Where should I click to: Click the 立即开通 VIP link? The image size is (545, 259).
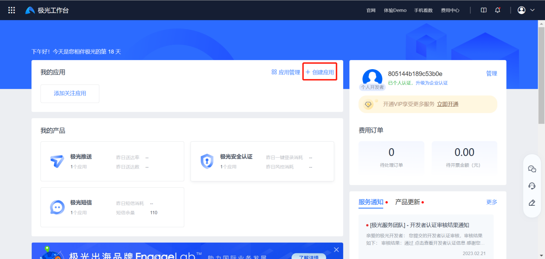448,104
